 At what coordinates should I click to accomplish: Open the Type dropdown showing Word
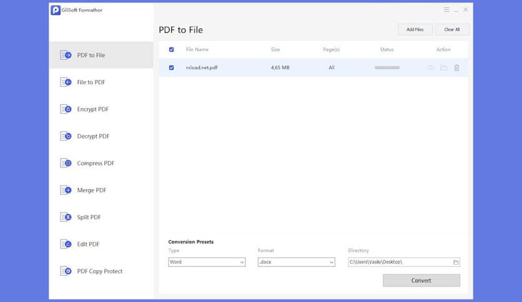(207, 262)
